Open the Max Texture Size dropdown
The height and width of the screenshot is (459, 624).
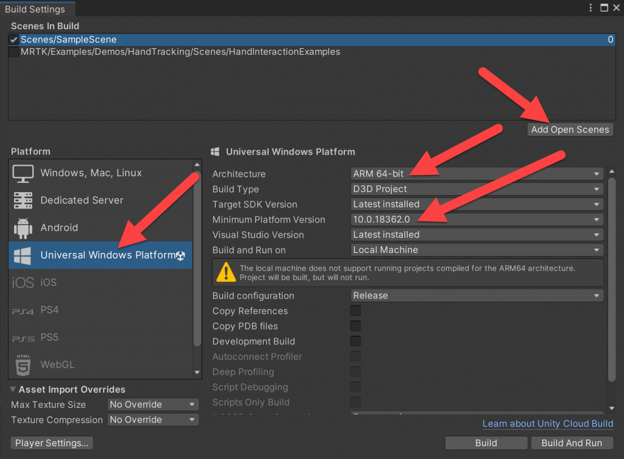tap(153, 405)
